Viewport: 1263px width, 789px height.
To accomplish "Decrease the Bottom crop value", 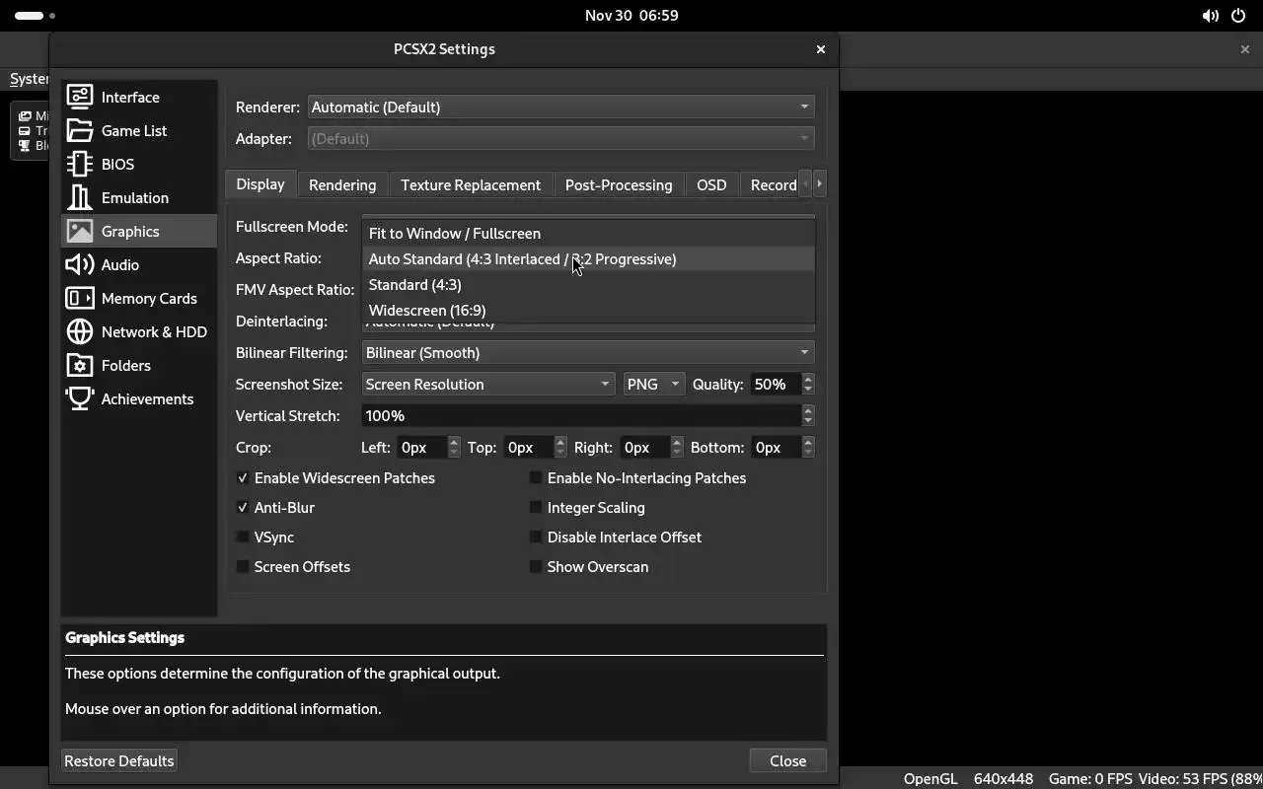I will point(808,453).
